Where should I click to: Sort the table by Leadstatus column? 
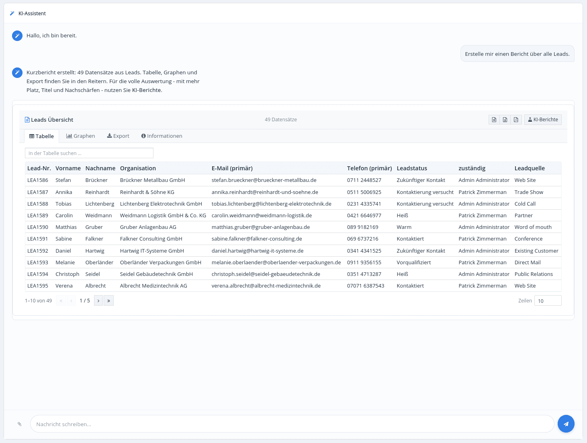(412, 168)
